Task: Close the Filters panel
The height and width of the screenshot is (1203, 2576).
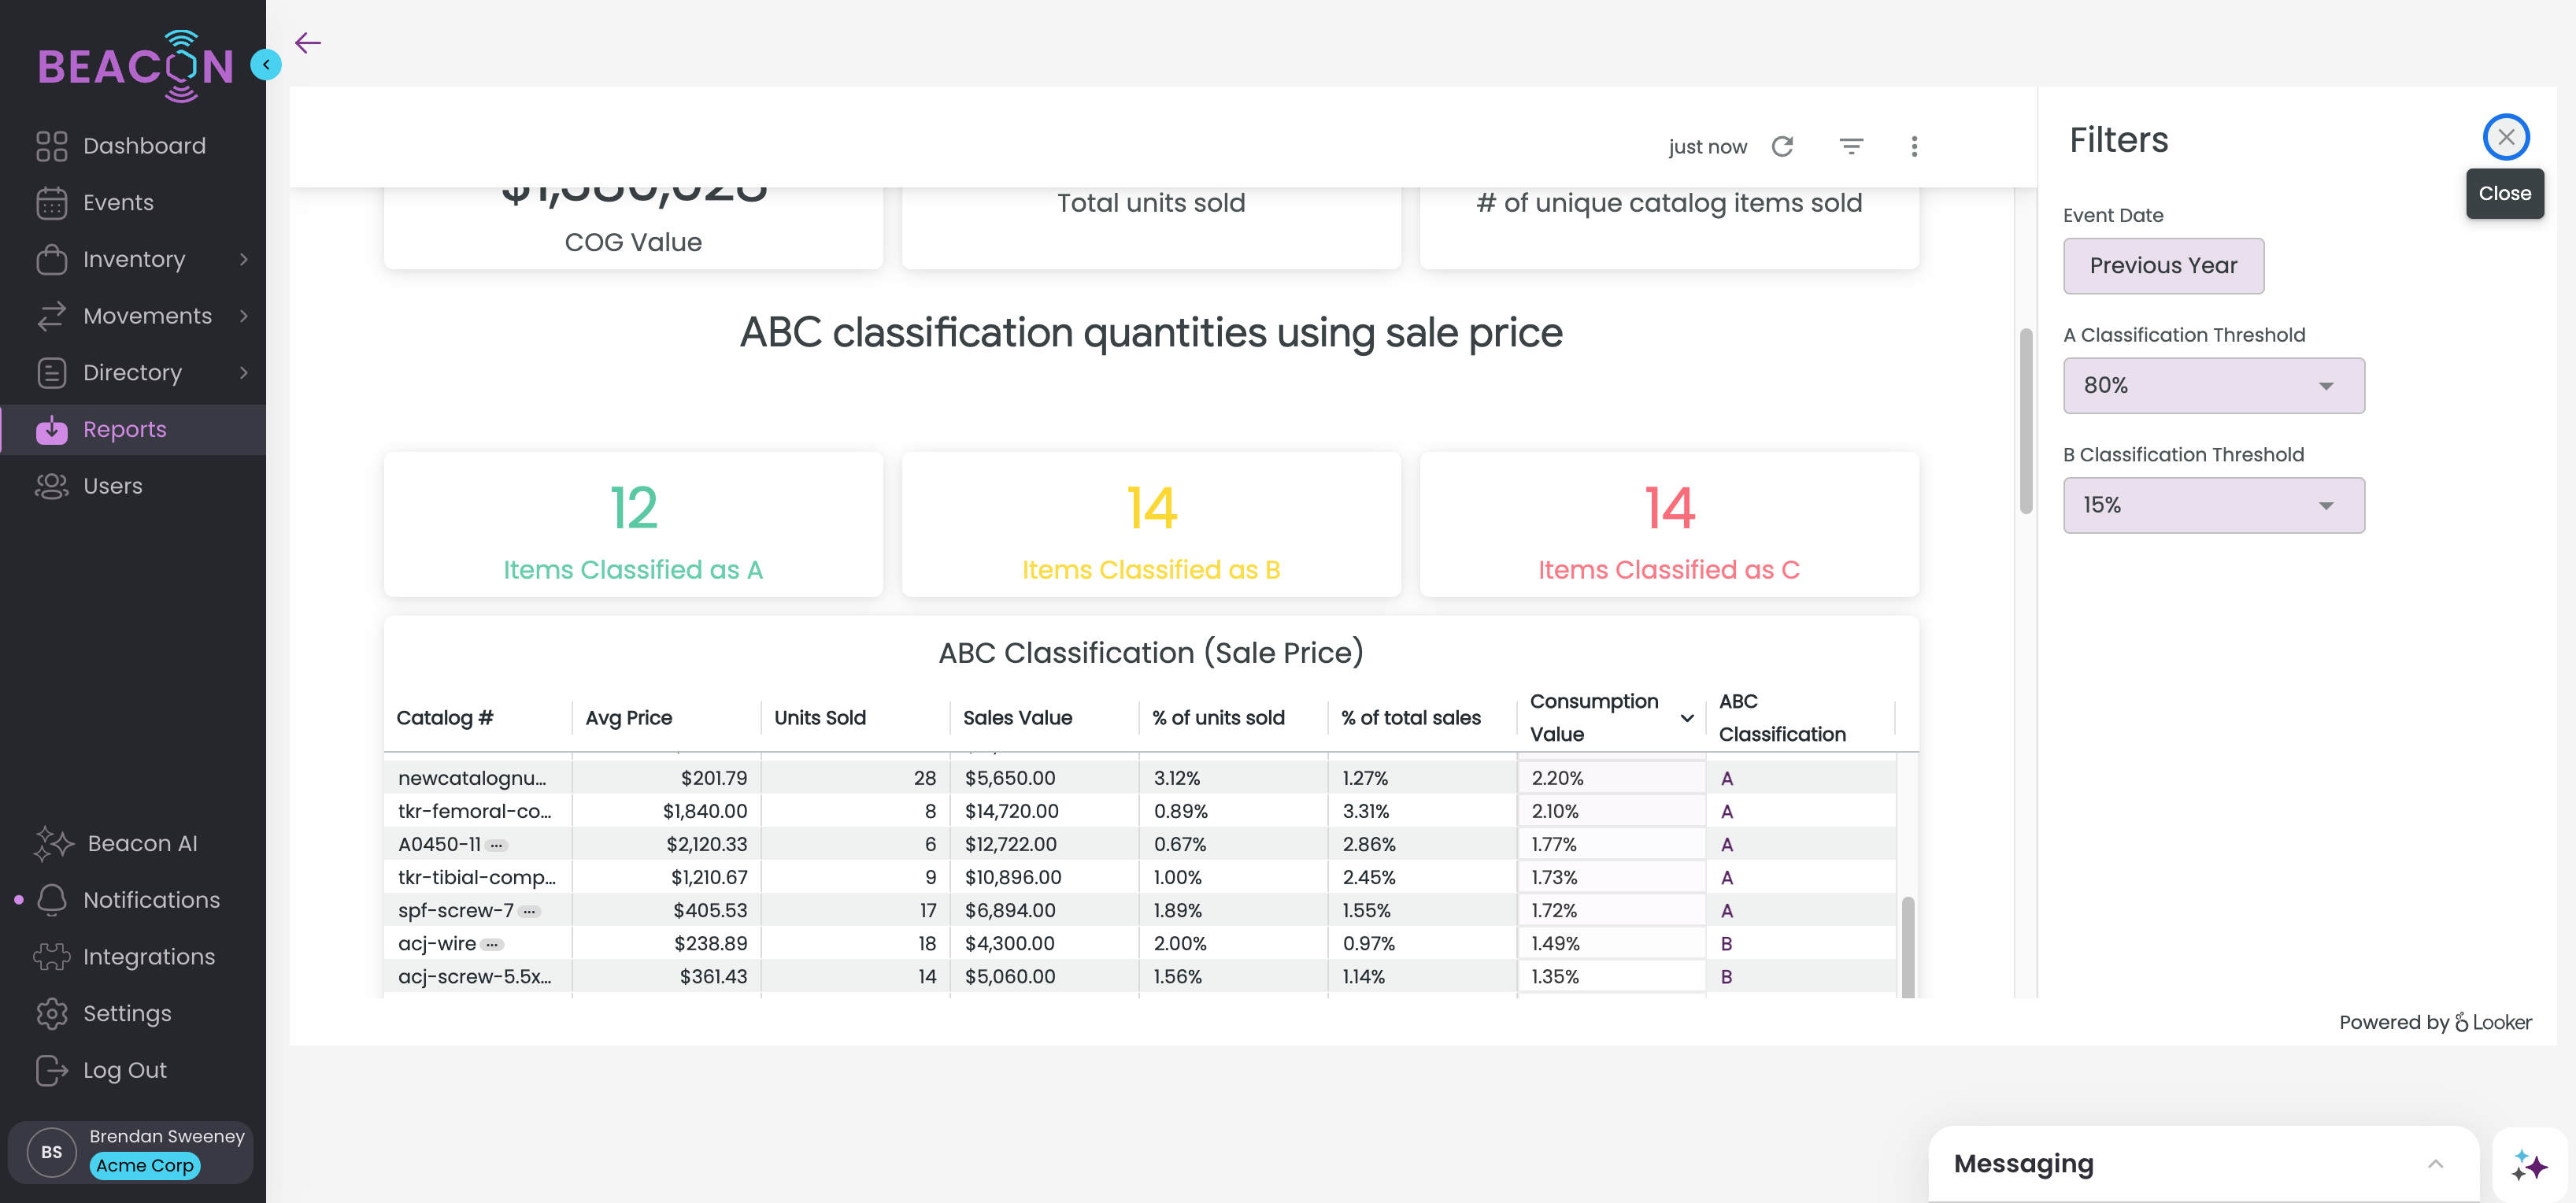Action: pyautogui.click(x=2506, y=137)
